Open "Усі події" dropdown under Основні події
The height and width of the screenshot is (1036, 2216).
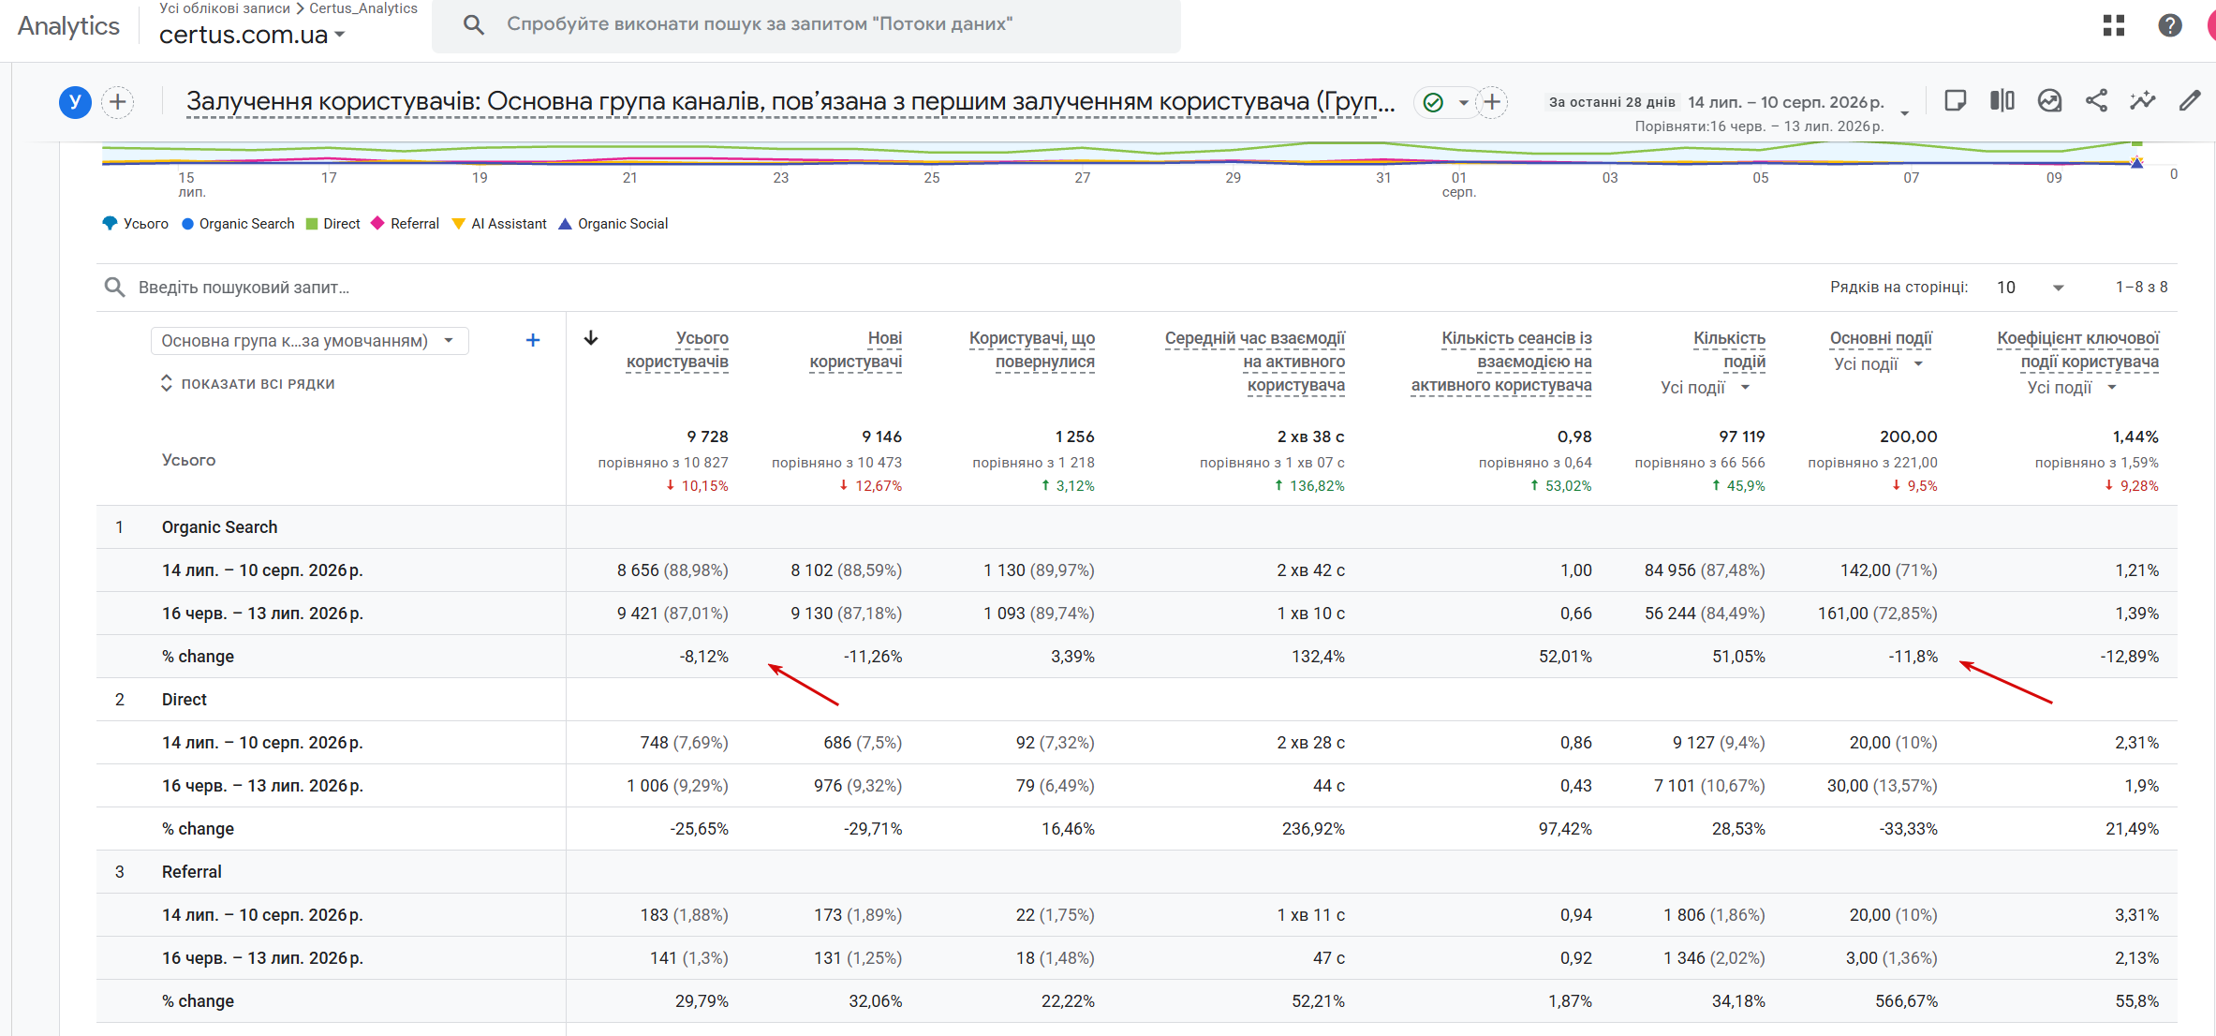tap(1878, 364)
